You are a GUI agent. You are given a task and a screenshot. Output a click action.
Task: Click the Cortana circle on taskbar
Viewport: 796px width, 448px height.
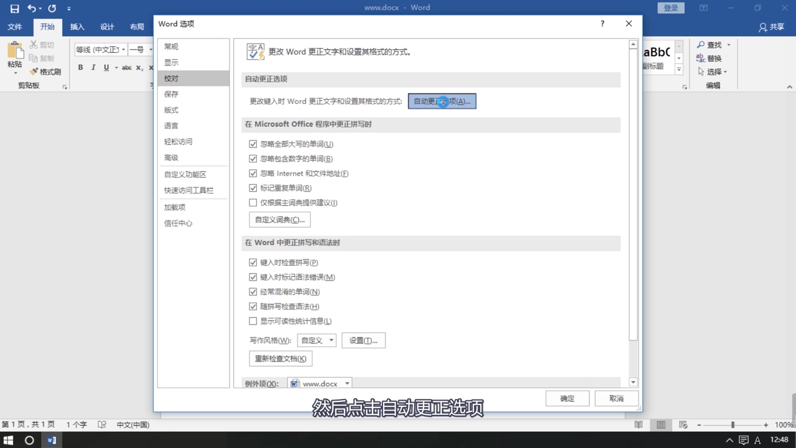pos(29,440)
